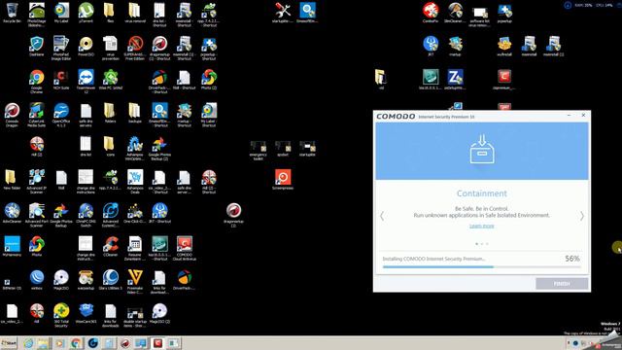Go to next slide with right chevron
Image resolution: width=622 pixels, height=350 pixels.
click(x=582, y=216)
